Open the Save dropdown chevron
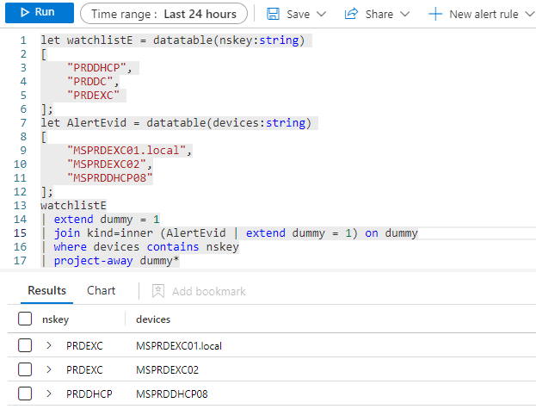536x409 pixels. pos(322,15)
